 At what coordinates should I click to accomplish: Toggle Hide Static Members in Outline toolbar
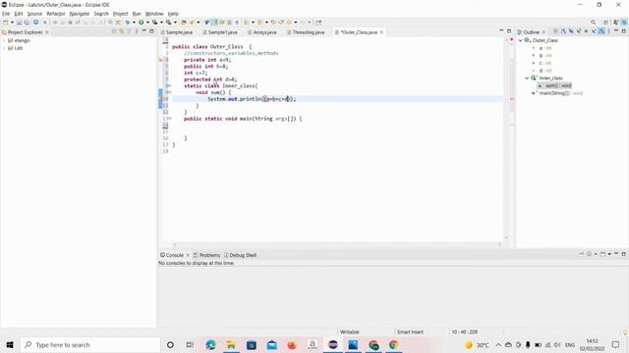point(579,31)
